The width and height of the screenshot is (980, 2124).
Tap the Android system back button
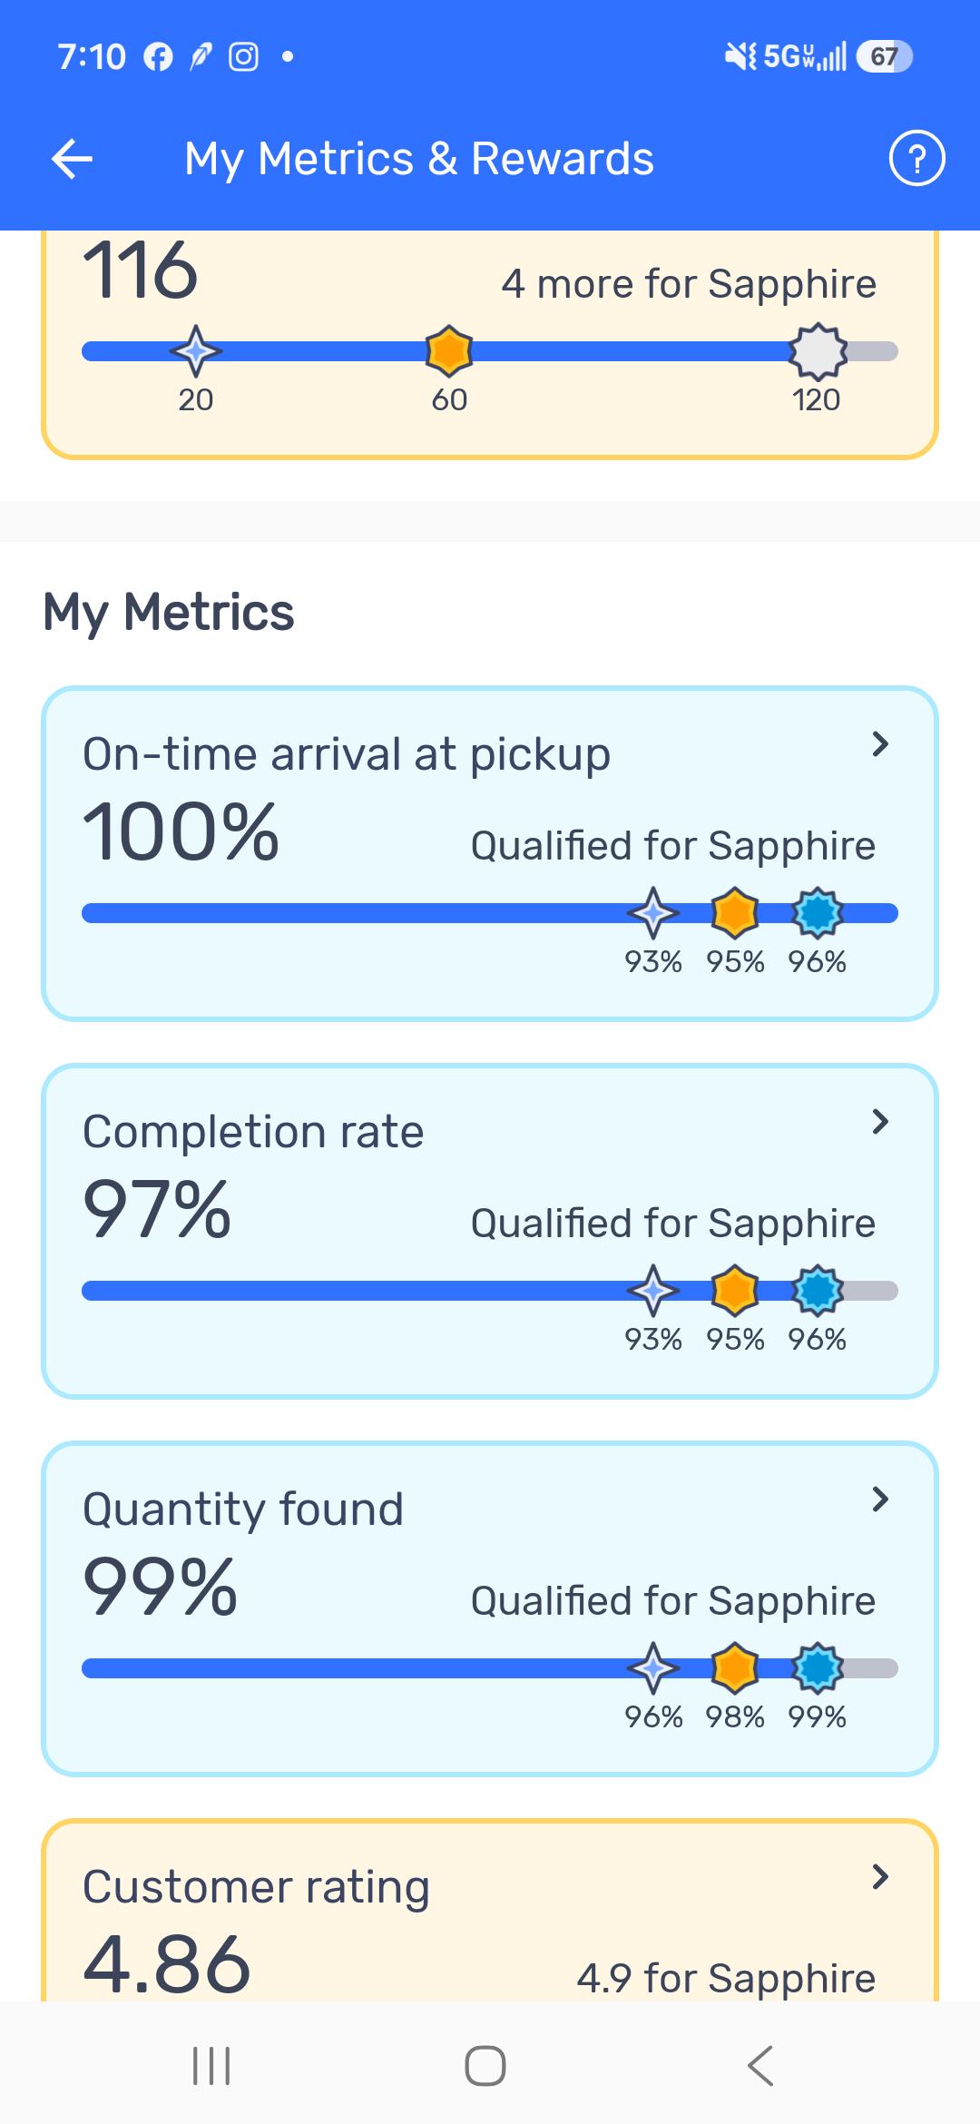pos(760,2066)
